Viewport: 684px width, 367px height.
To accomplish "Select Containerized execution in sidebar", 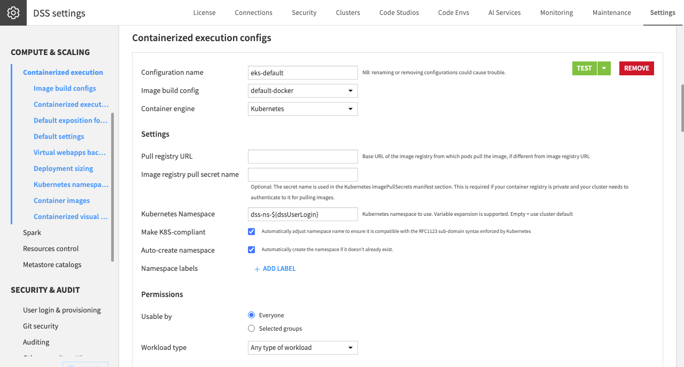I will pos(63,72).
